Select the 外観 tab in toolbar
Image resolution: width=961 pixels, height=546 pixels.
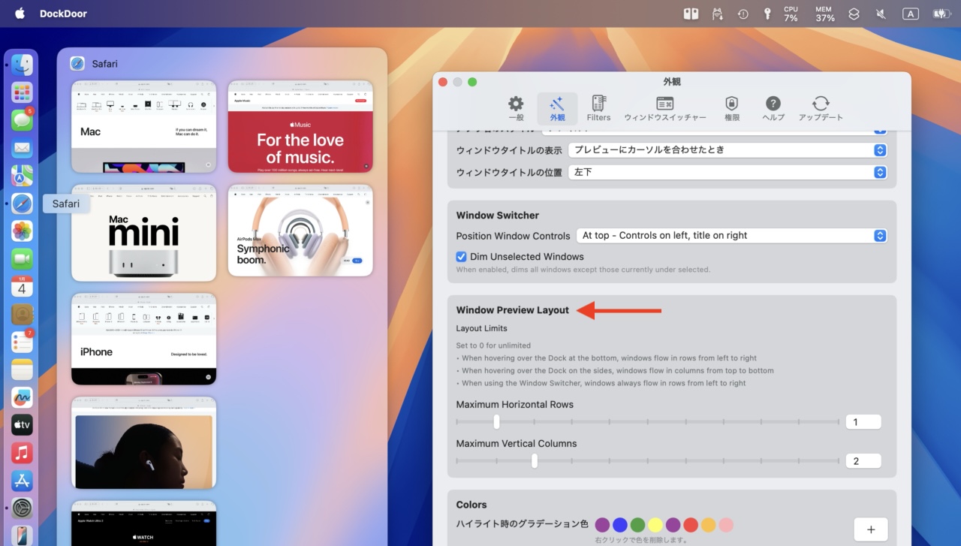557,109
